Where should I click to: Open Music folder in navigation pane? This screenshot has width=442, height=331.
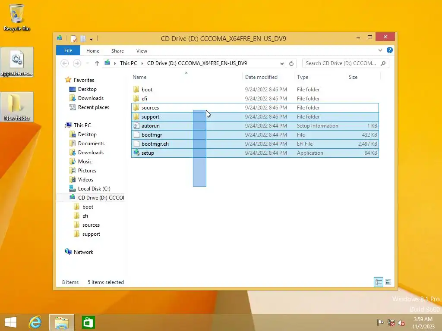pos(85,162)
